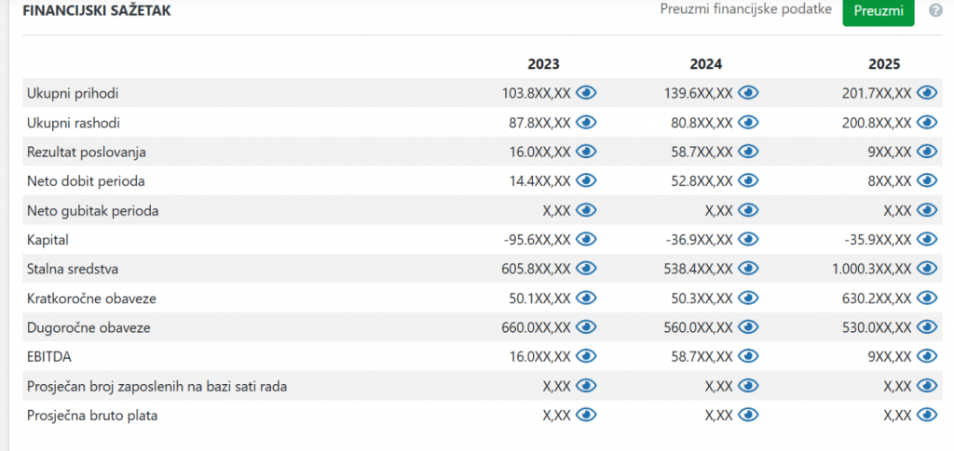Click eye icon for Dugoročne obaveze 2023
The image size is (954, 451).
[586, 327]
